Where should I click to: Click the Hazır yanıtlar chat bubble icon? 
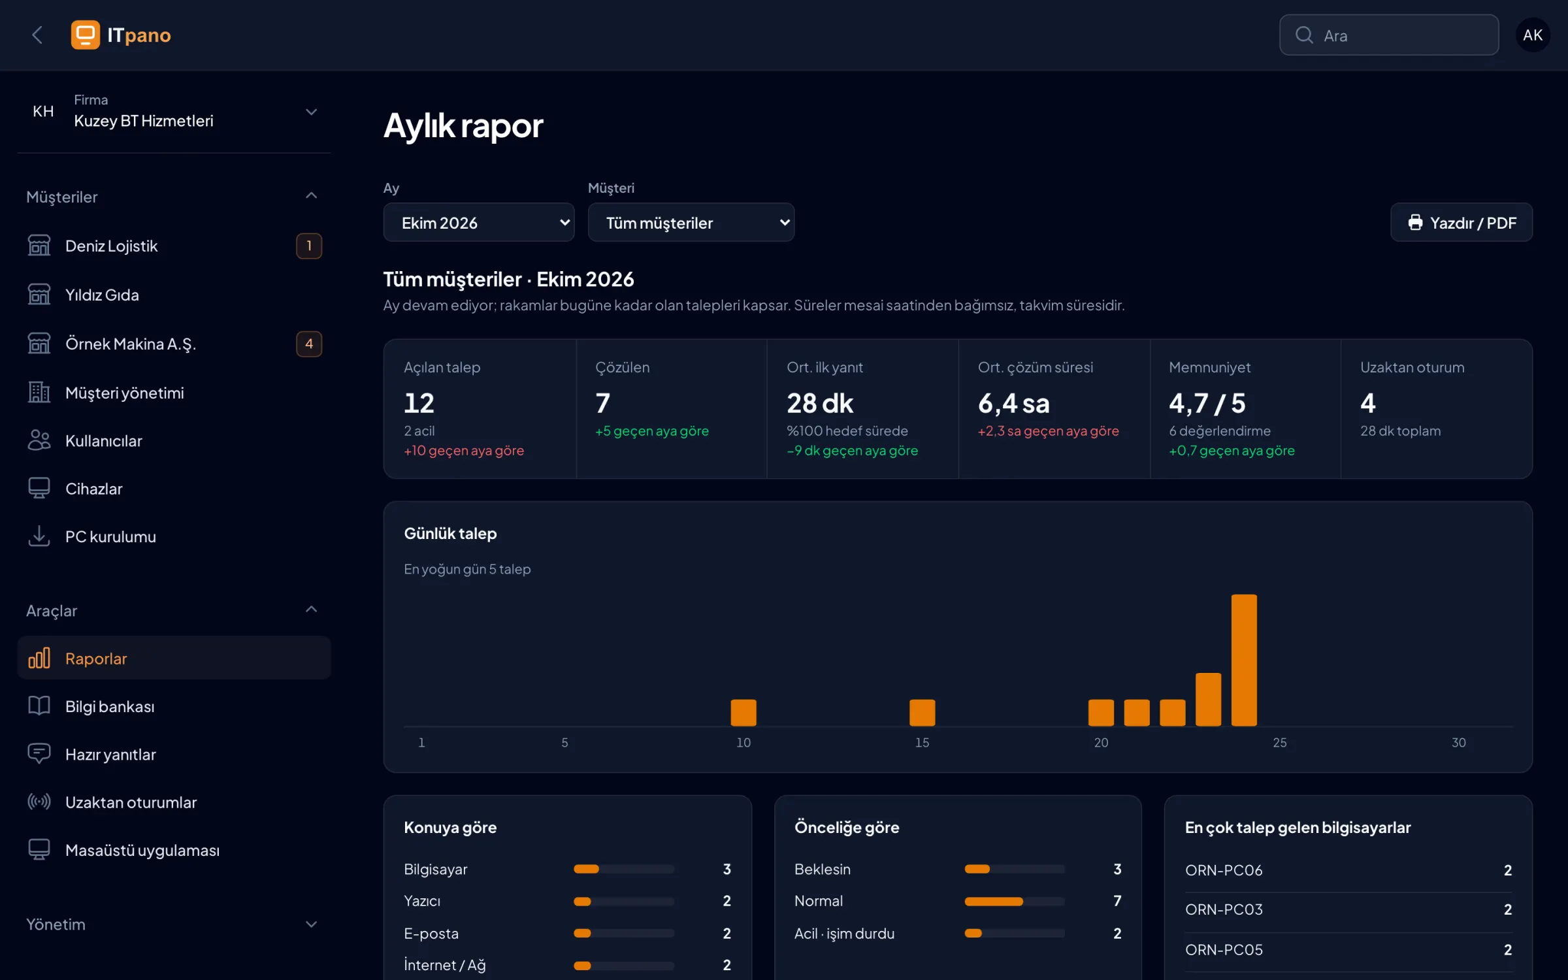(x=39, y=755)
